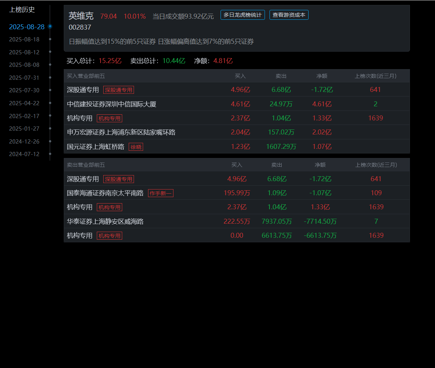Click stock code 002837
This screenshot has width=435, height=368.
(80, 27)
